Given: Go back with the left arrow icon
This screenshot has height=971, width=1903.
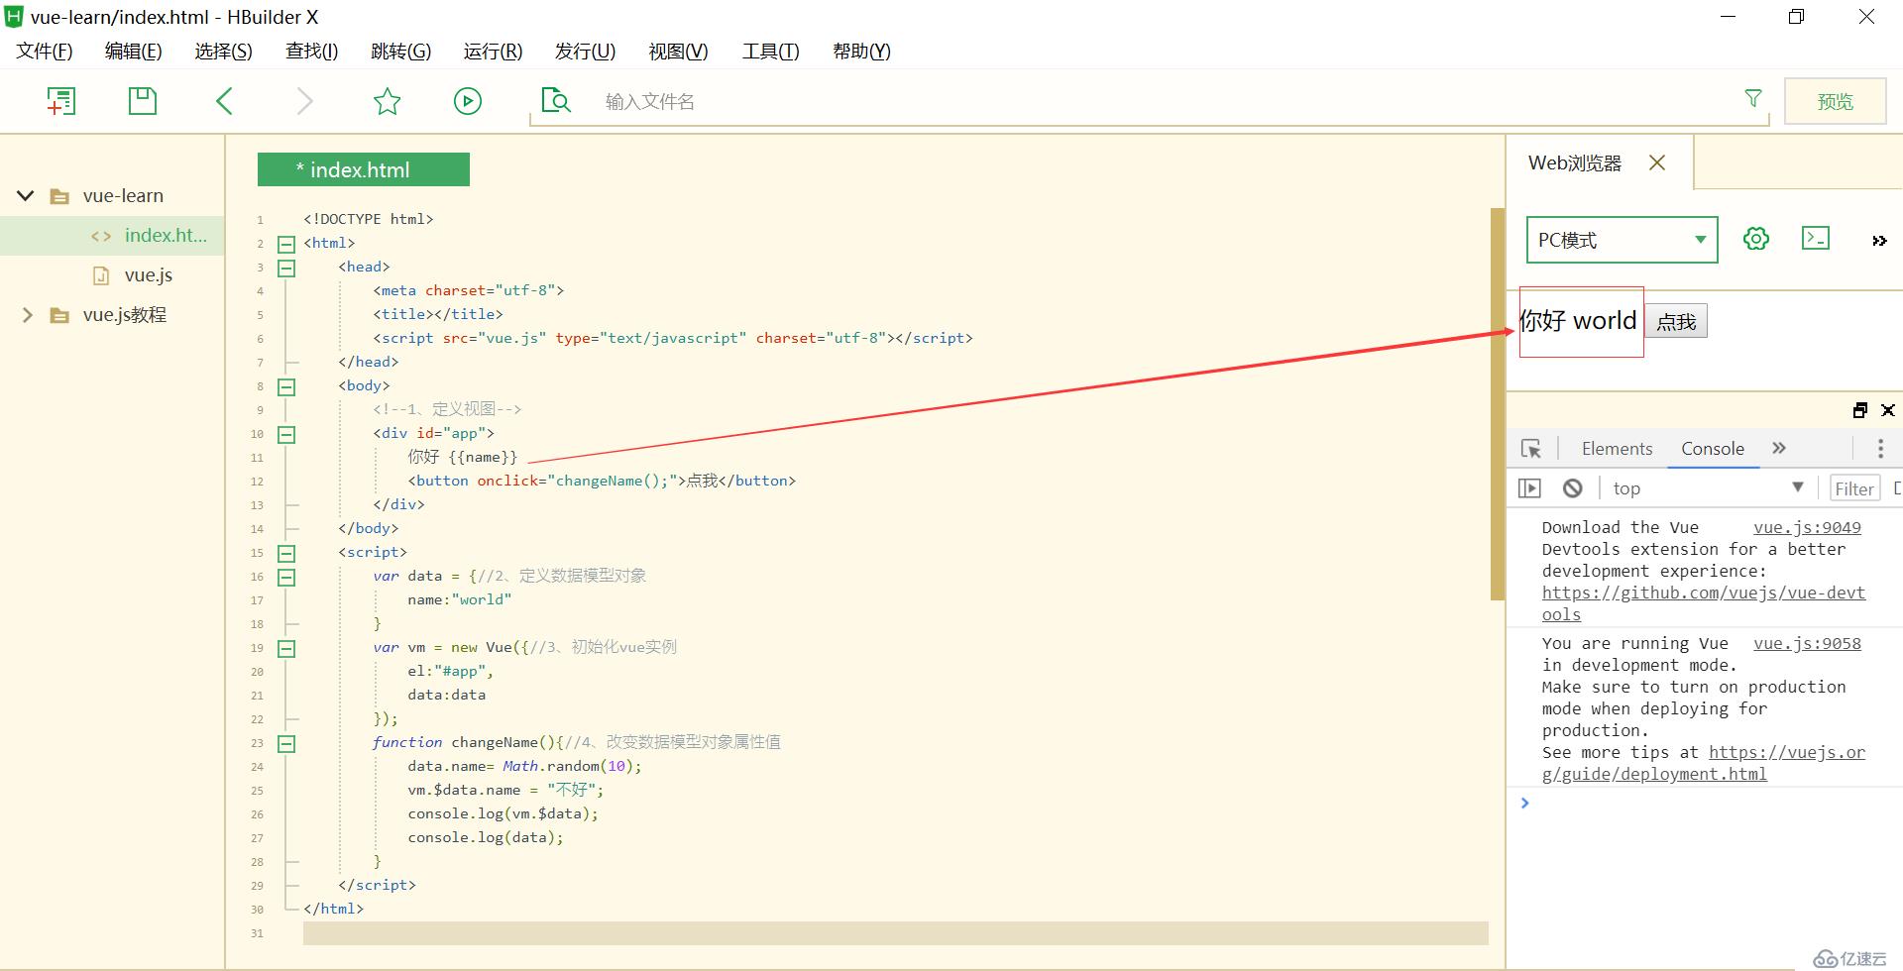Looking at the screenshot, I should tap(224, 101).
